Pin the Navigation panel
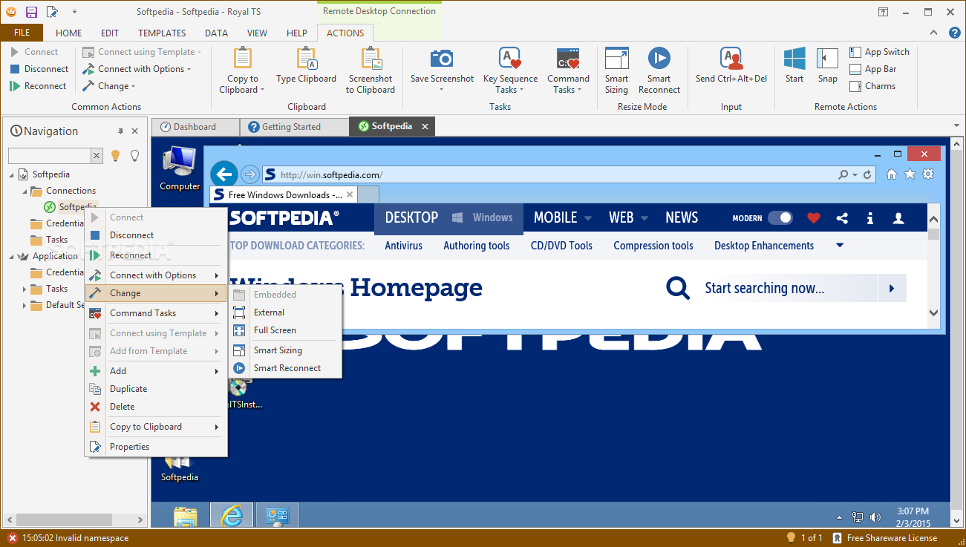966x547 pixels. pyautogui.click(x=121, y=131)
